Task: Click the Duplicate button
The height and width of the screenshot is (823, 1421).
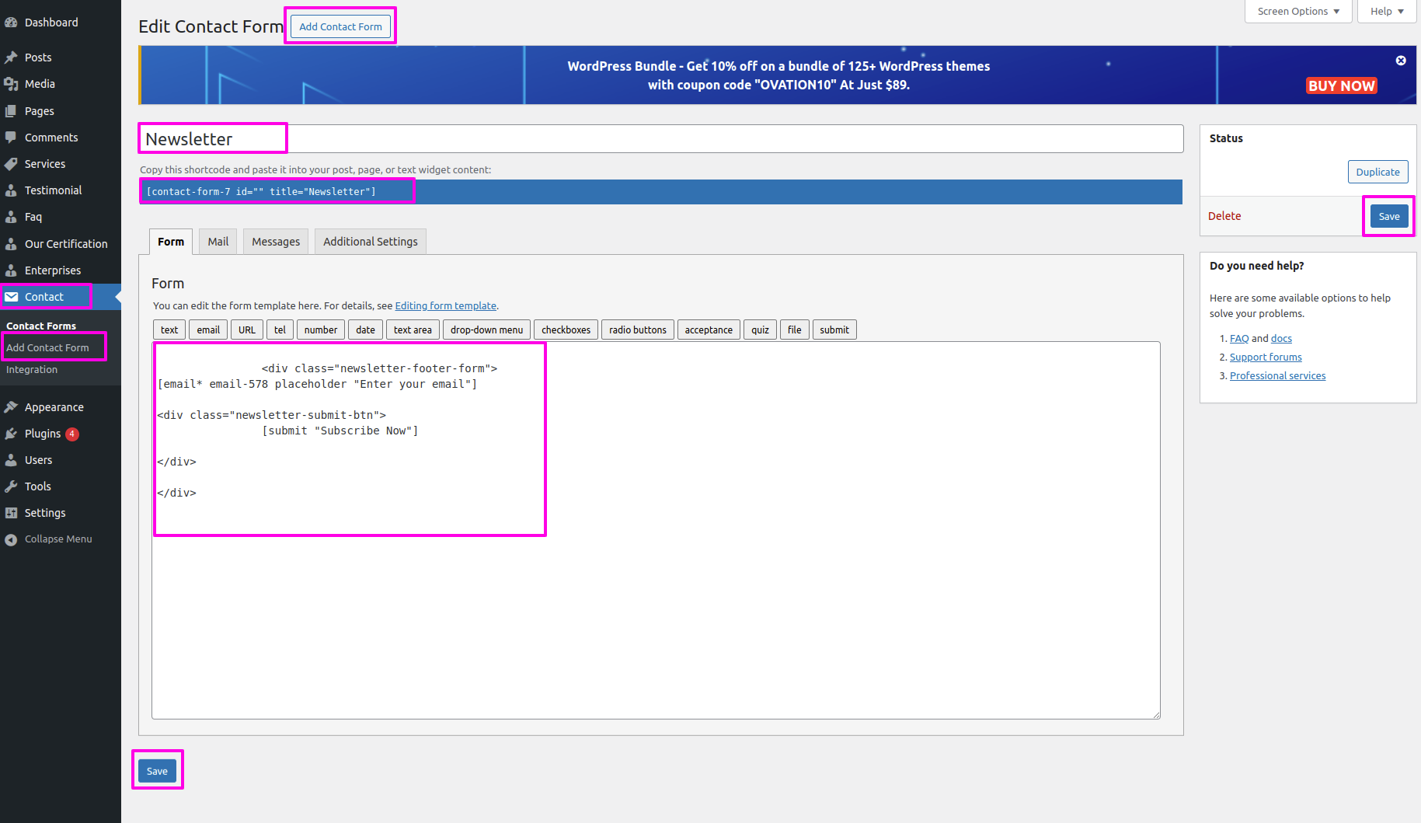Action: tap(1377, 173)
